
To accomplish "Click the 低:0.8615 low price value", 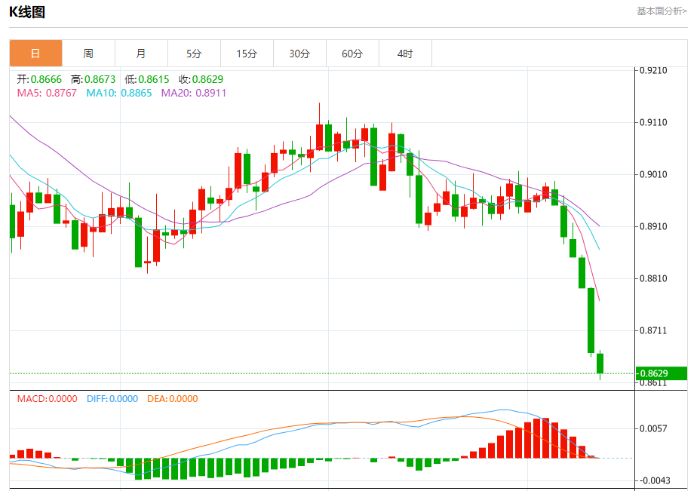I will [147, 79].
